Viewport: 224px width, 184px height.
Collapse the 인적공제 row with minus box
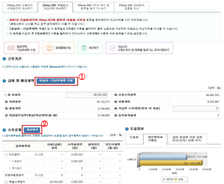tap(6, 154)
